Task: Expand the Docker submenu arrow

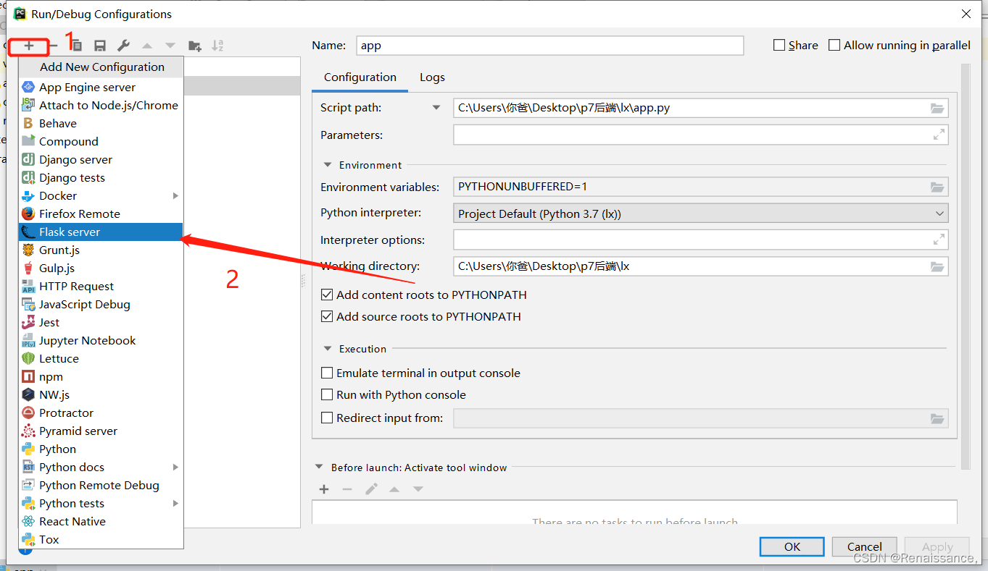Action: (175, 195)
